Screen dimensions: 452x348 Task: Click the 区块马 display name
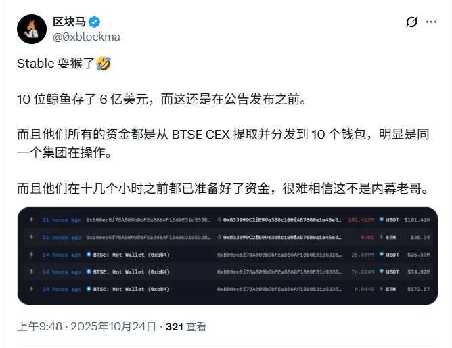pos(69,22)
